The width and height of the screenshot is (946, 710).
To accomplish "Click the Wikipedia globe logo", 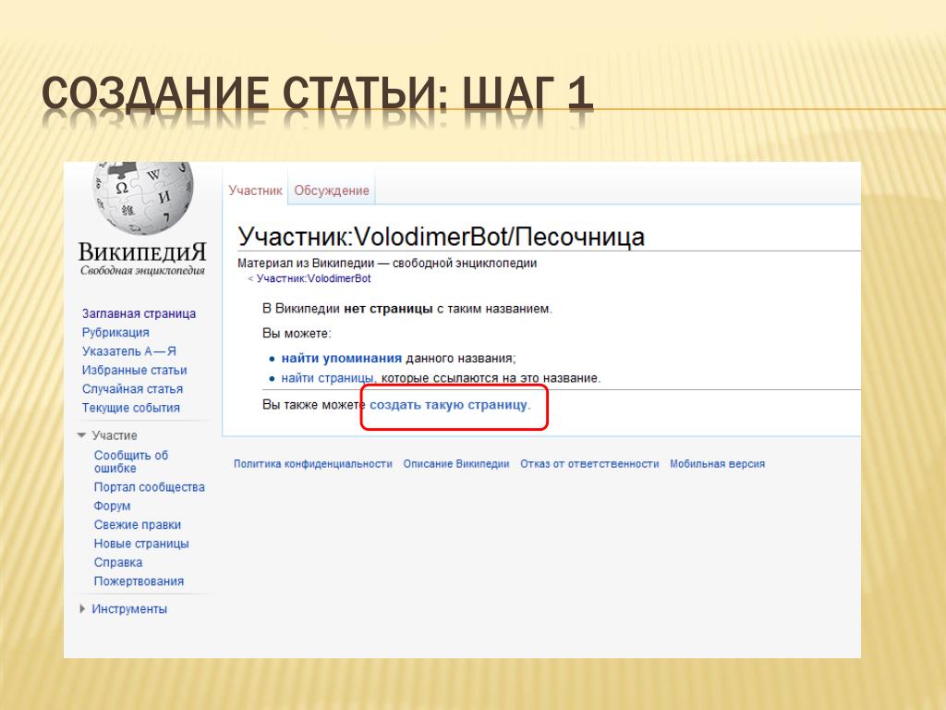I will coord(143,198).
